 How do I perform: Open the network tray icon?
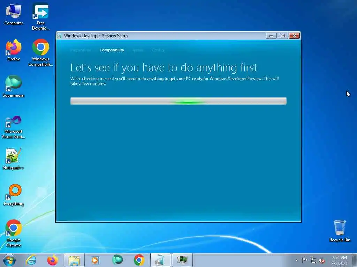[313, 261]
